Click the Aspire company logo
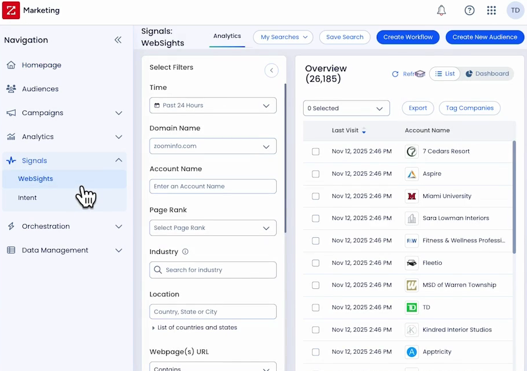Screen dimensions: 527x371 click(x=411, y=174)
